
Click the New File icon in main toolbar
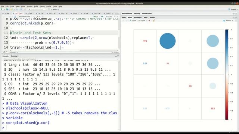pyautogui.click(x=2, y=9)
